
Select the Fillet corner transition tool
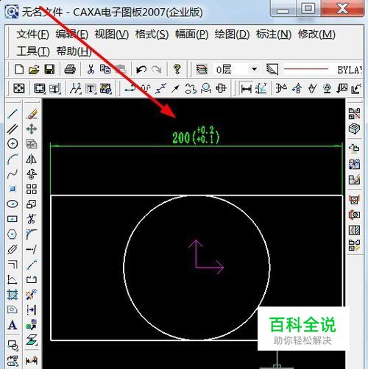[32, 234]
